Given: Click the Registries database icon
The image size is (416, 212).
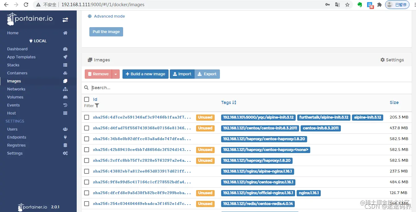Looking at the screenshot, I should [65, 145].
